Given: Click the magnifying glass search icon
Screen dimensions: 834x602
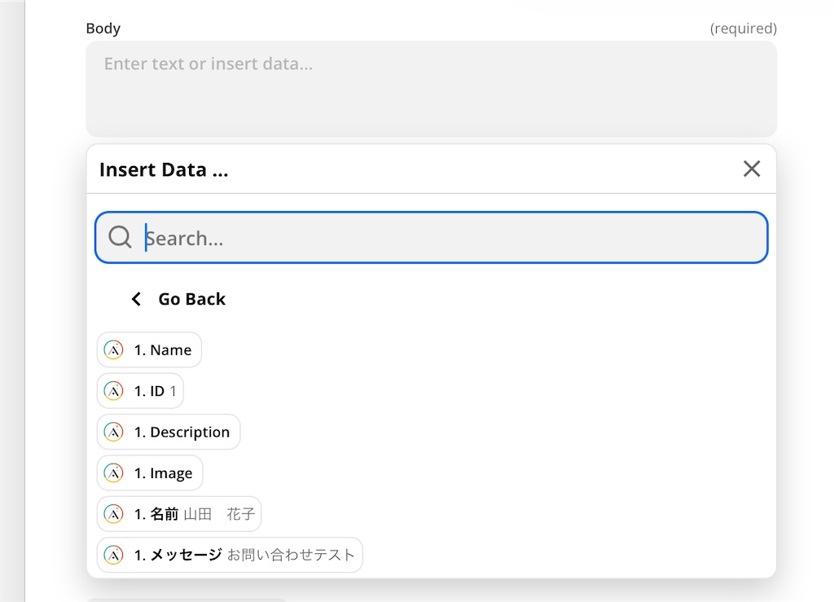Looking at the screenshot, I should (120, 237).
